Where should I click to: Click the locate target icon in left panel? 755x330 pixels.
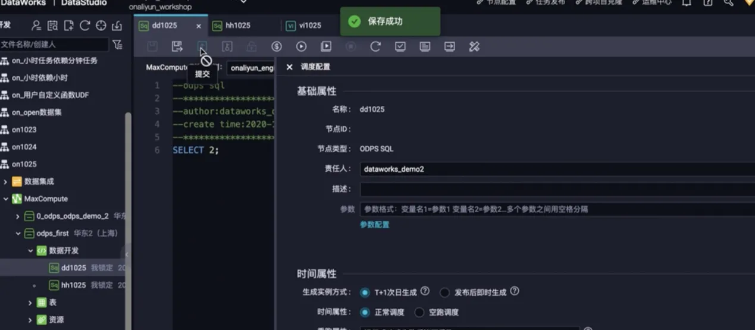click(x=101, y=26)
